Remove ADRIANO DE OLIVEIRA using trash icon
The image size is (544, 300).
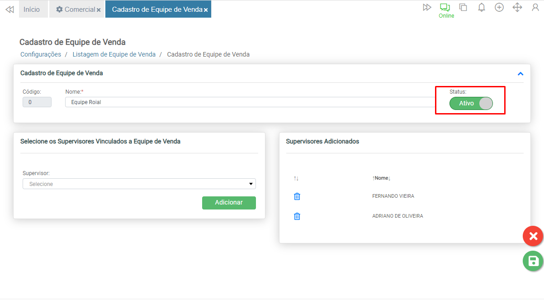[x=297, y=216]
